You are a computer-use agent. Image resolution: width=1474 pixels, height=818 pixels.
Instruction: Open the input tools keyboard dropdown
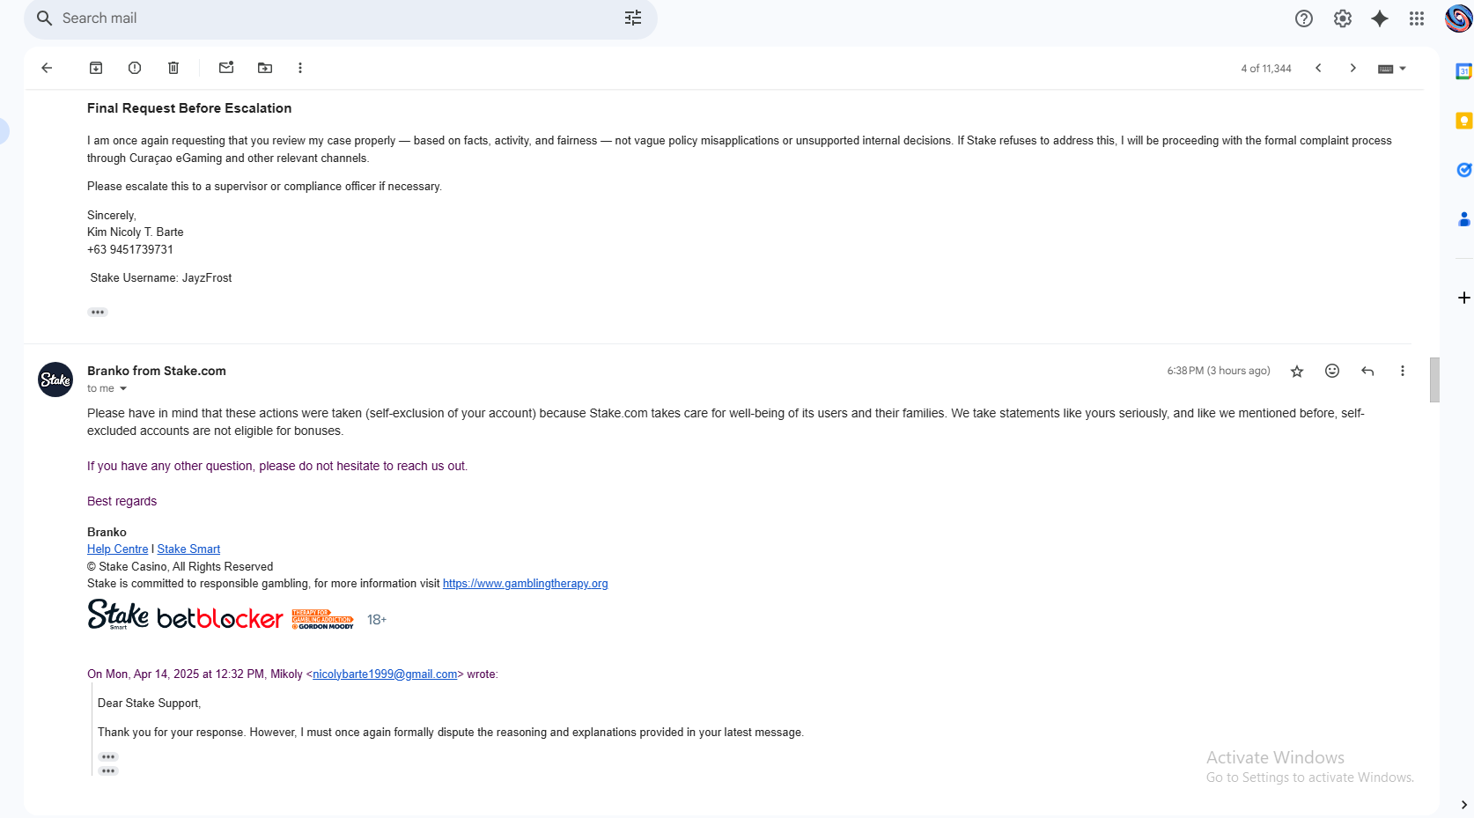pos(1392,69)
